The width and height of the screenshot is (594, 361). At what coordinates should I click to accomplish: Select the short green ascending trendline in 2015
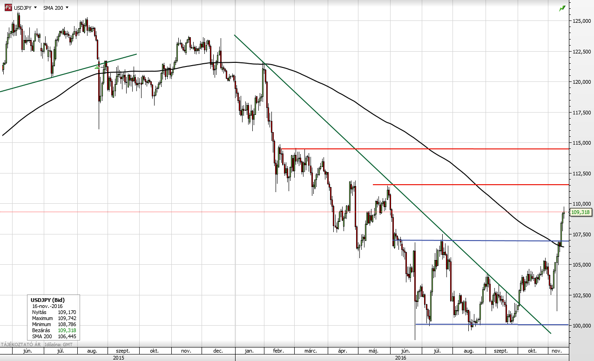(68, 73)
